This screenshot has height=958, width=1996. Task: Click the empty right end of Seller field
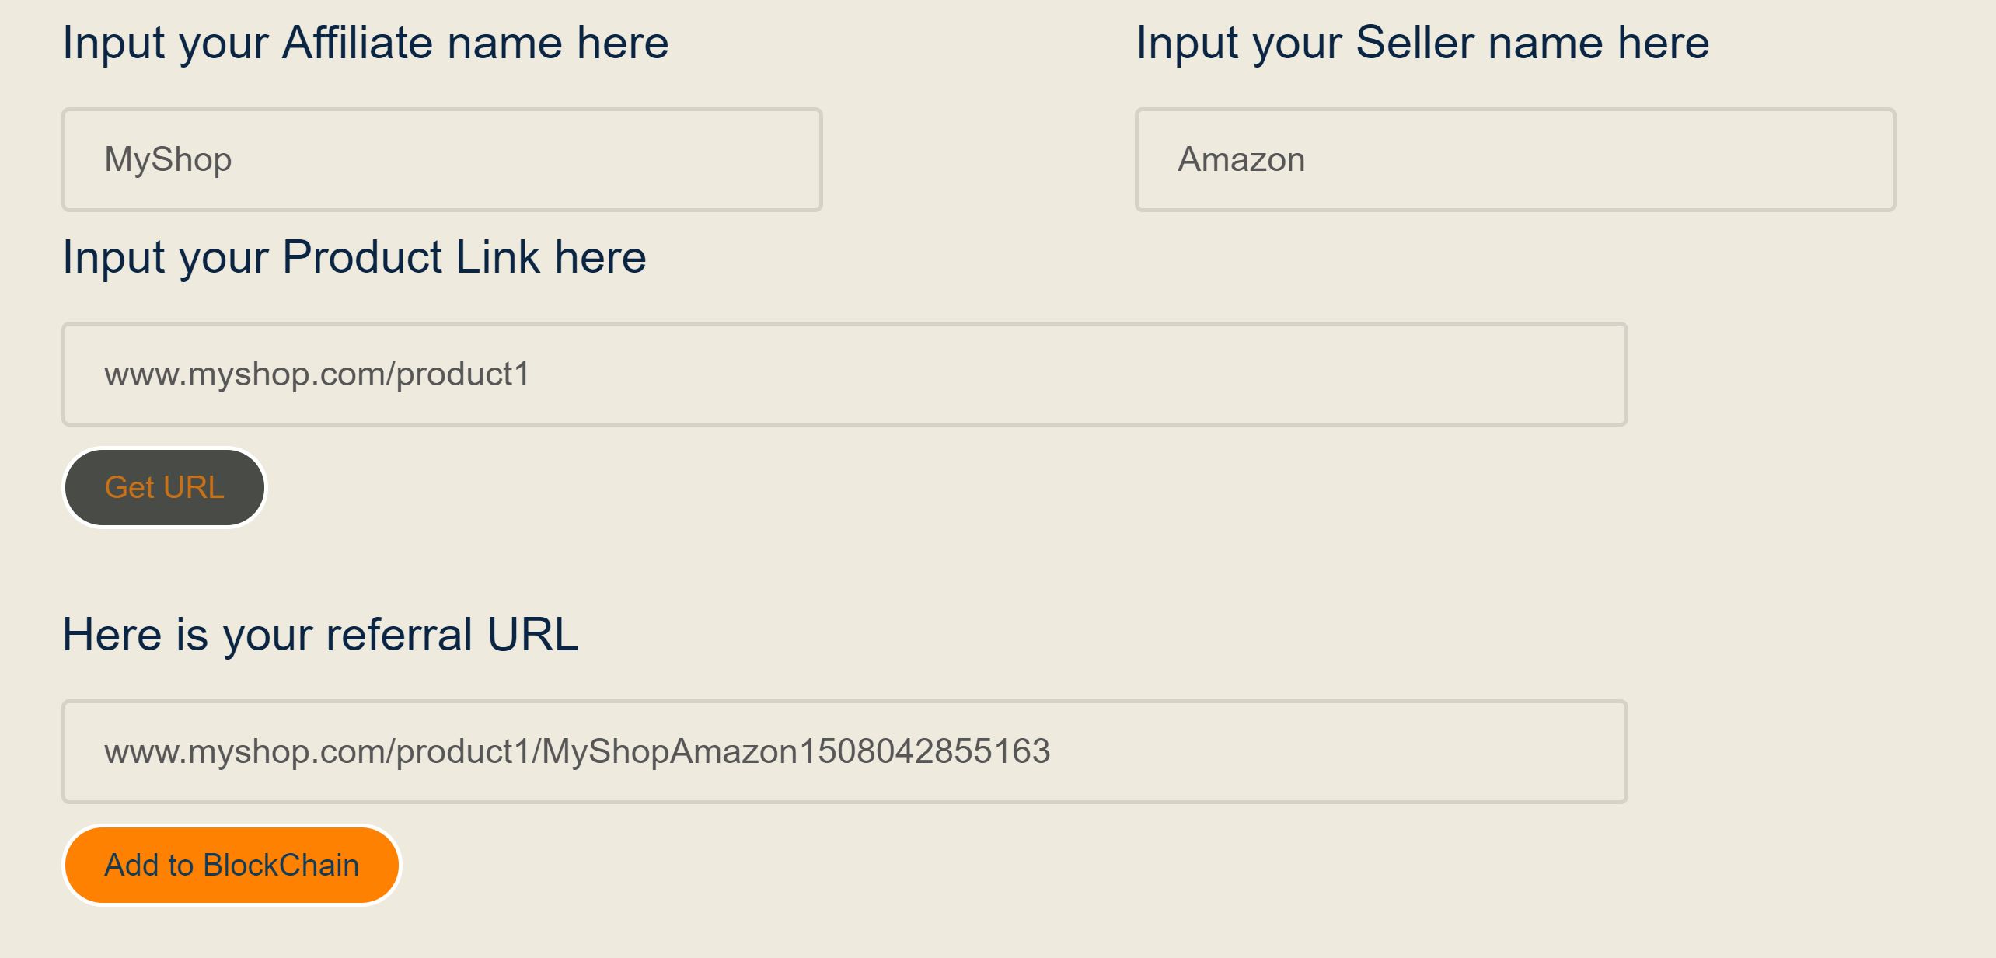1811,159
